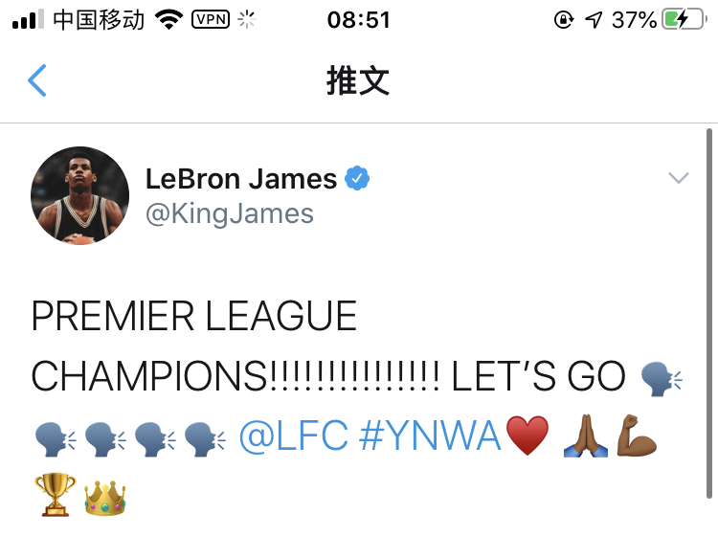Tap the @KingJames handle
Screen dimensions: 718x536
(x=230, y=214)
